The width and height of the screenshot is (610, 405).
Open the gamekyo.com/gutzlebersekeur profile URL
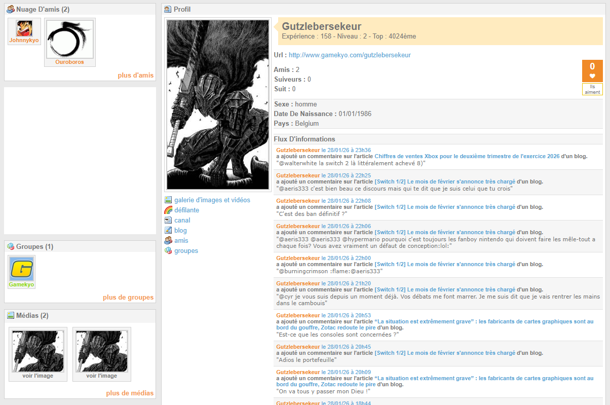pyautogui.click(x=350, y=55)
